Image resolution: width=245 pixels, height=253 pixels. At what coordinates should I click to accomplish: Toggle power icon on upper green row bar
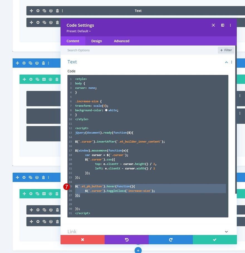pyautogui.click(x=50, y=79)
